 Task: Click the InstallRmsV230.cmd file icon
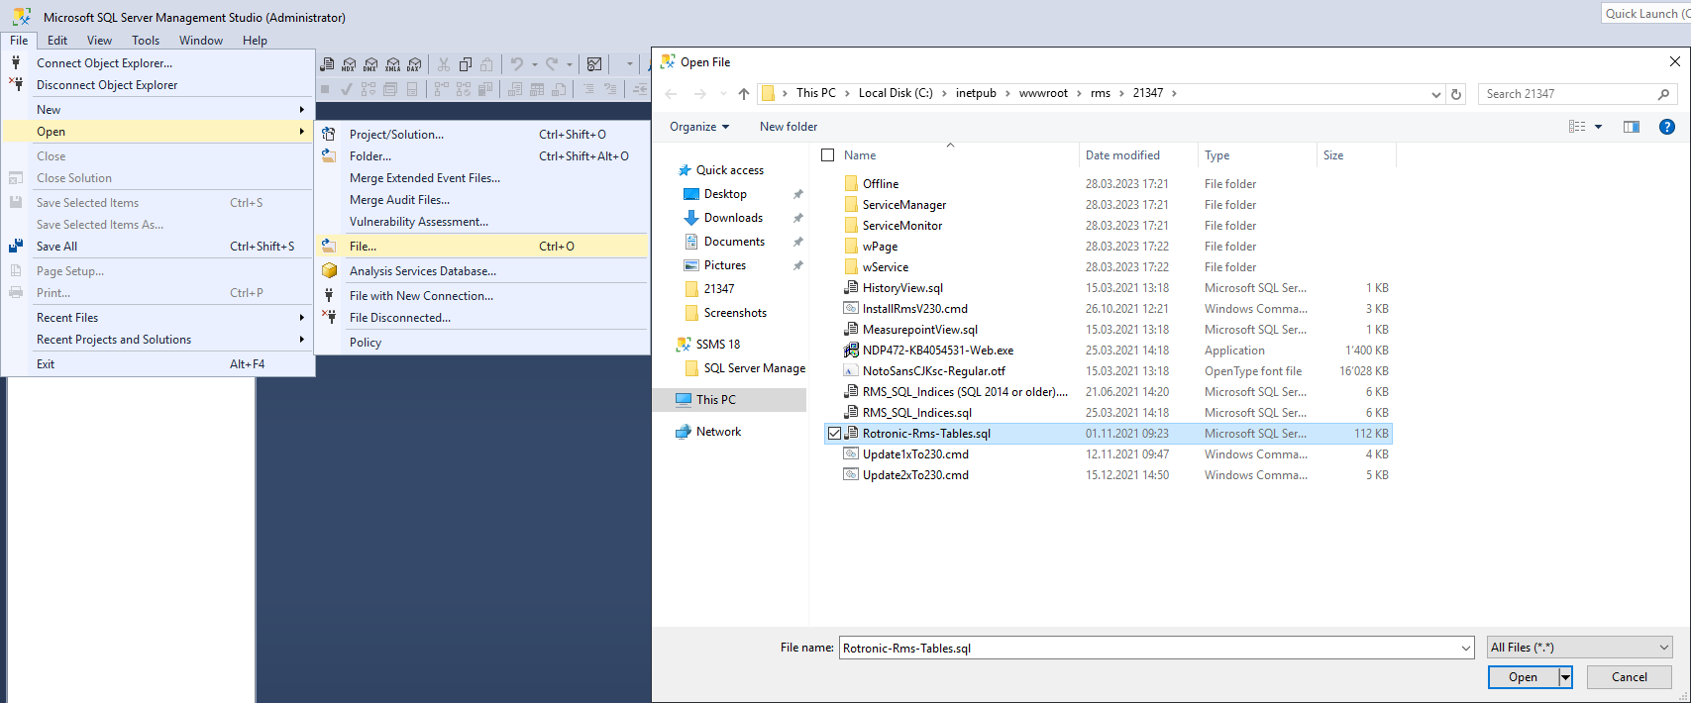pyautogui.click(x=850, y=308)
